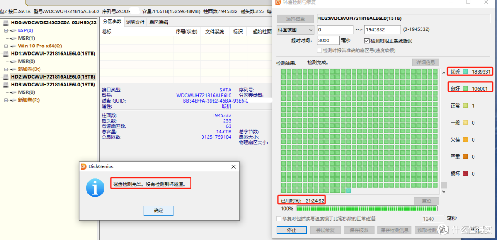This screenshot has height=240, width=497.
Task: Click the 损坏 red color swatch
Action: pyautogui.click(x=465, y=174)
